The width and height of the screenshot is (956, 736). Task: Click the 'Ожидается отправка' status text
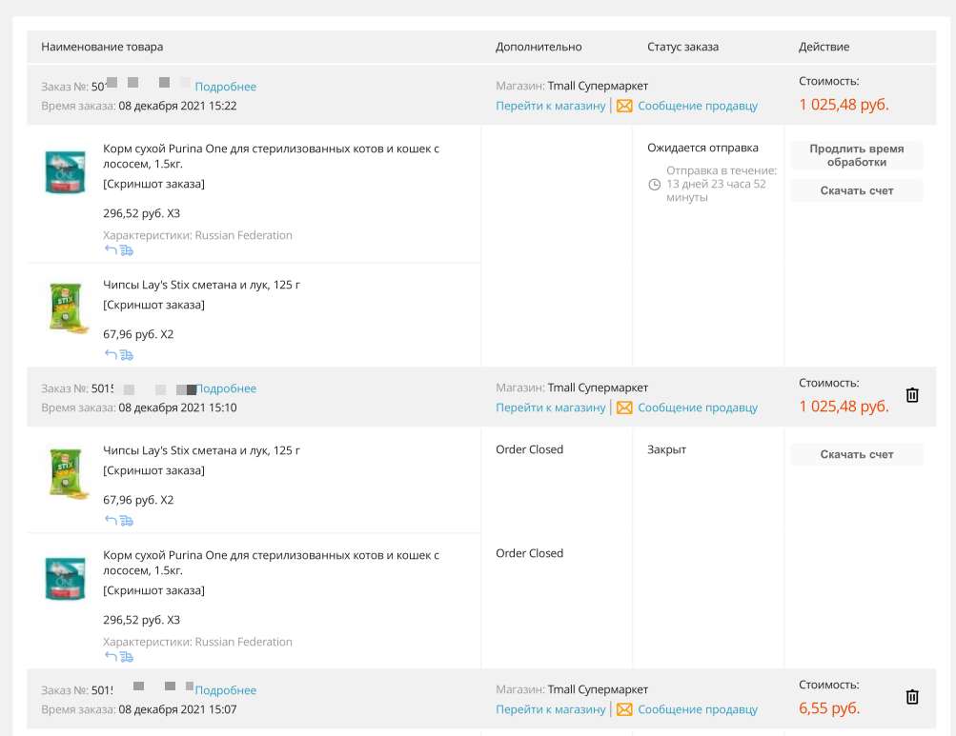(x=703, y=148)
